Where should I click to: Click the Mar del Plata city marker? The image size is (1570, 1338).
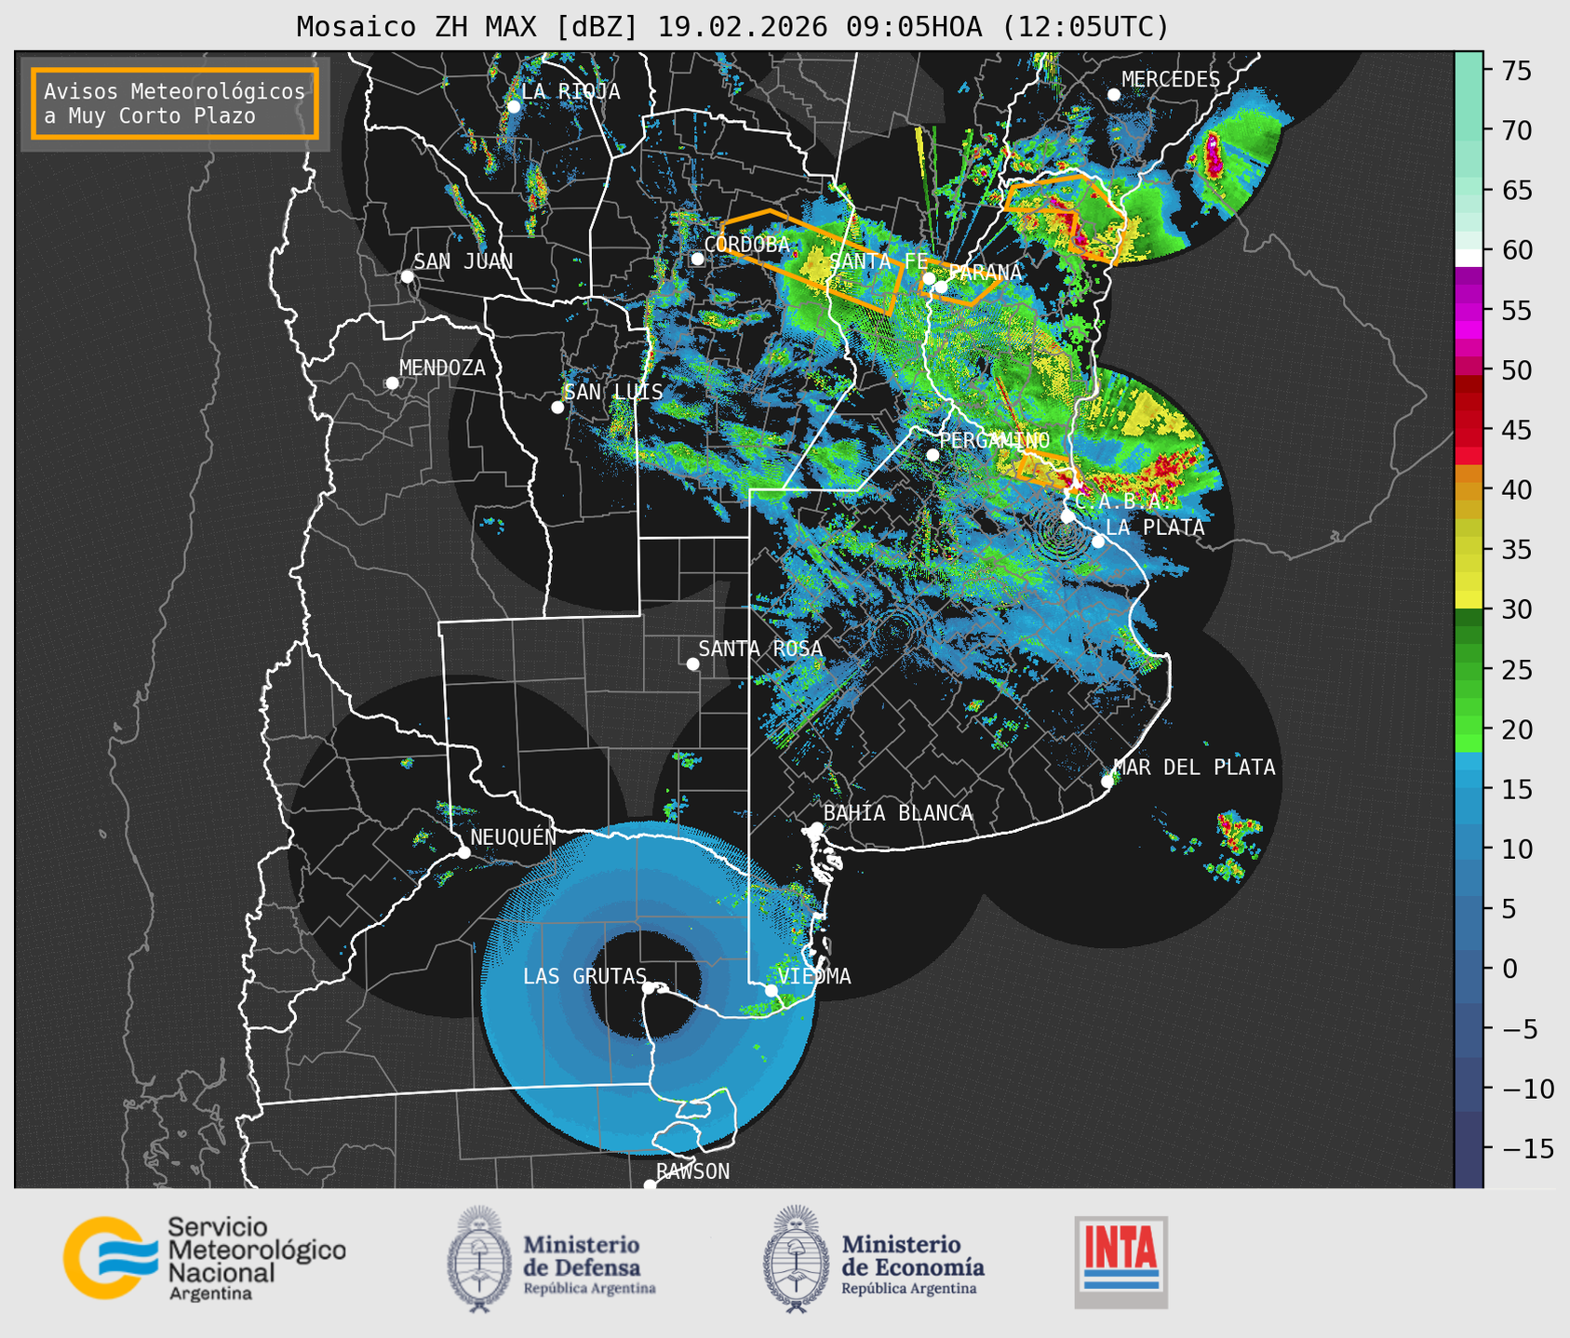(x=1107, y=782)
